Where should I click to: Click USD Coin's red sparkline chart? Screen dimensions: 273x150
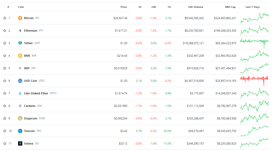(254, 81)
